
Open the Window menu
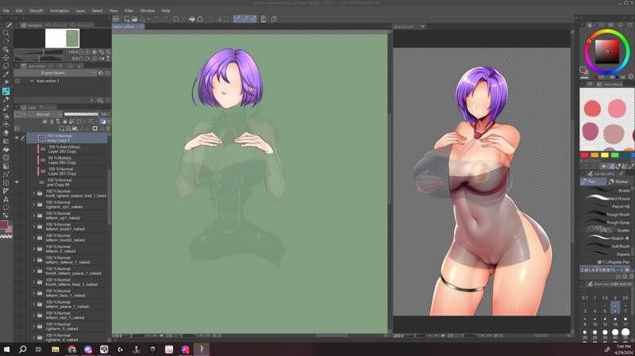pyautogui.click(x=148, y=10)
